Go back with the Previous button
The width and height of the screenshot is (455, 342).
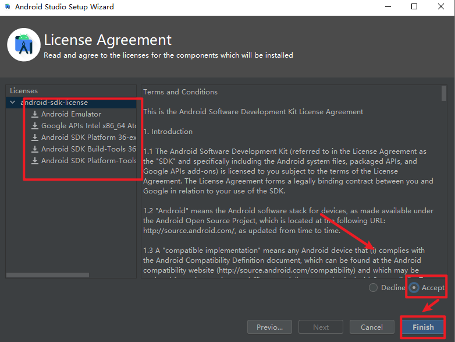click(x=269, y=327)
